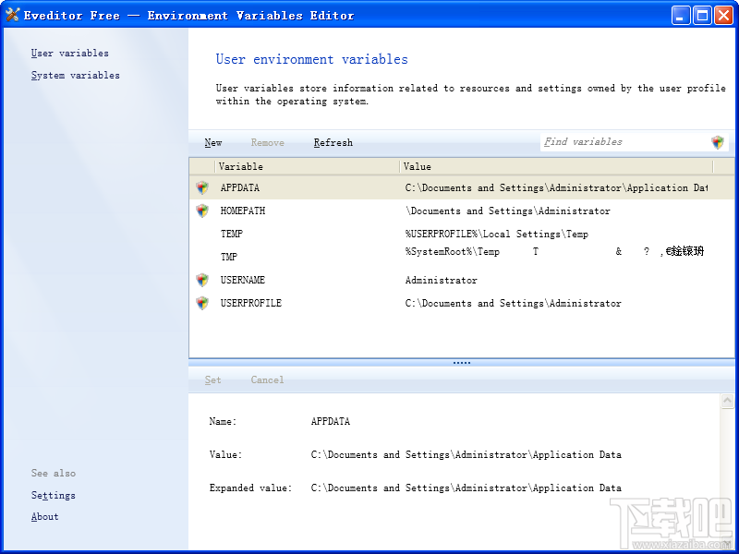739x554 pixels.
Task: Sort by the Variable column header
Action: click(307, 166)
